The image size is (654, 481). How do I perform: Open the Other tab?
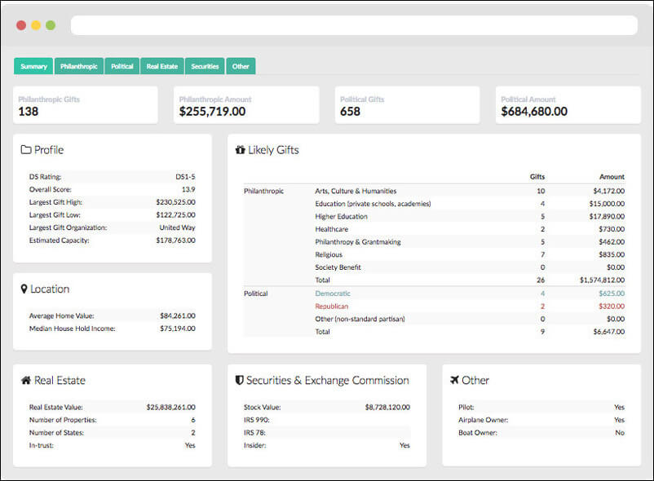tap(241, 66)
